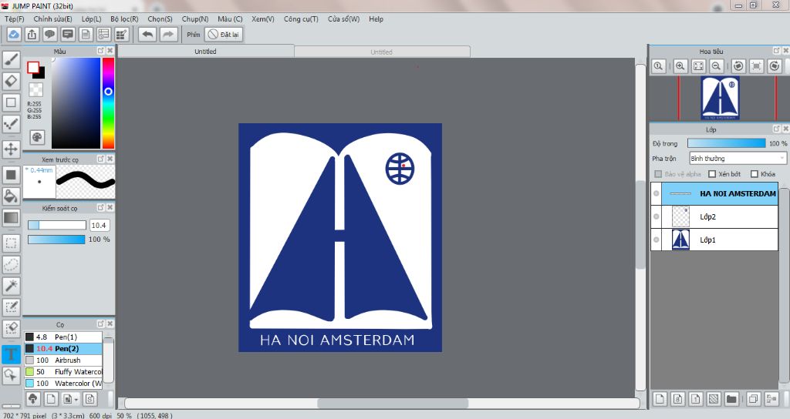Choose the Move tool
Image resolution: width=790 pixels, height=419 pixels.
click(12, 149)
